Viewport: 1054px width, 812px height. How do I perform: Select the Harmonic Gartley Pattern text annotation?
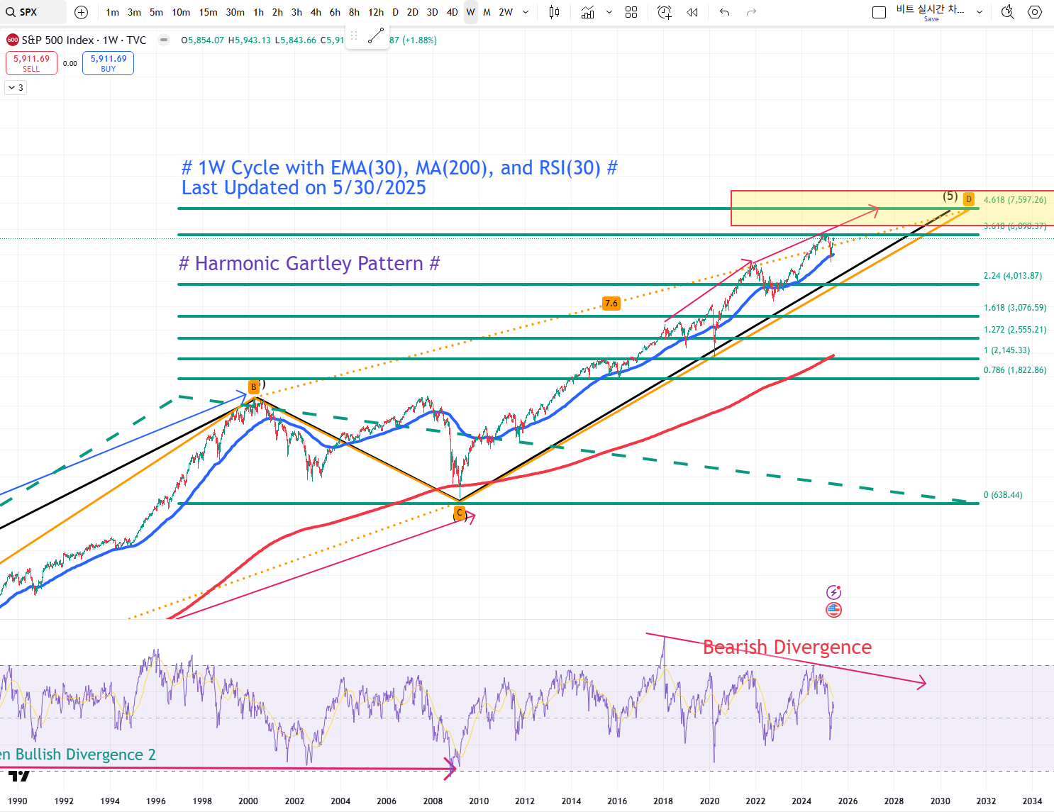click(x=309, y=264)
